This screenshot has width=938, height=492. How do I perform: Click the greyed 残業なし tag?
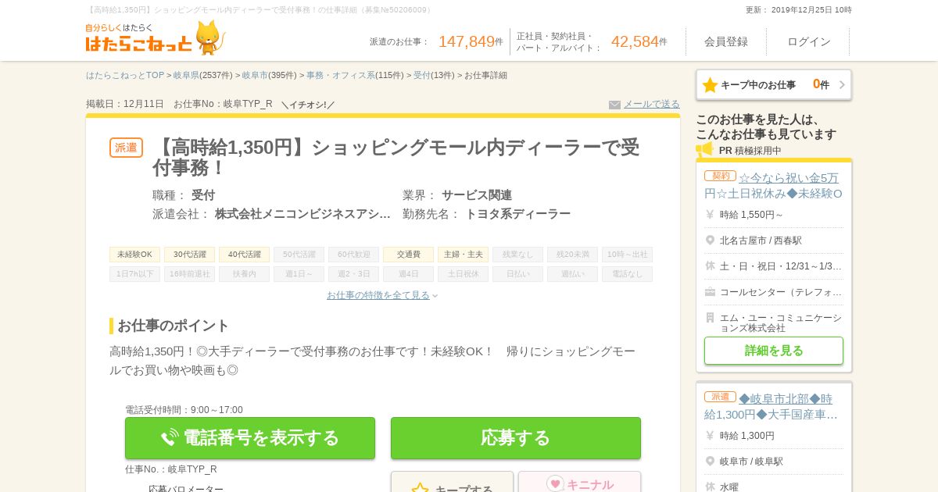click(517, 255)
